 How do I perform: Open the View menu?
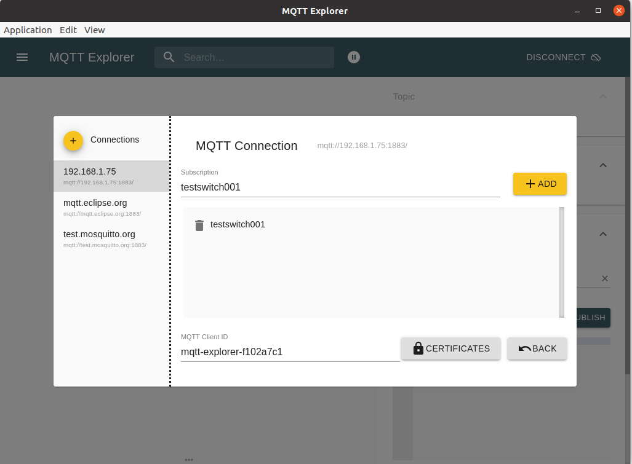tap(94, 30)
